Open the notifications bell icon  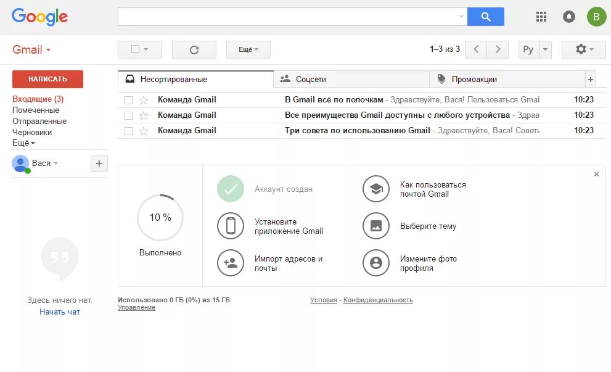569,17
